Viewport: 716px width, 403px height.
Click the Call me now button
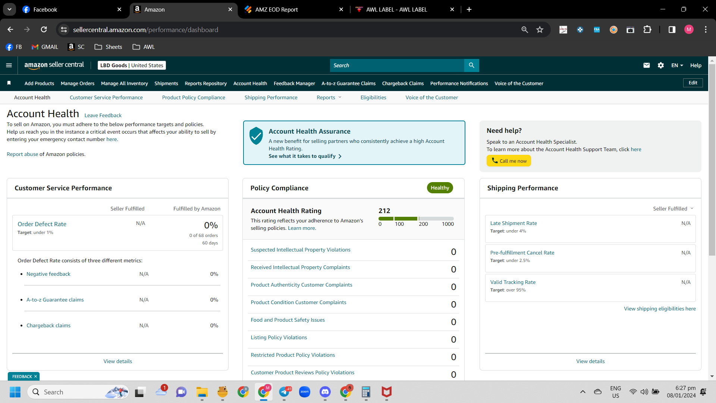pyautogui.click(x=509, y=161)
